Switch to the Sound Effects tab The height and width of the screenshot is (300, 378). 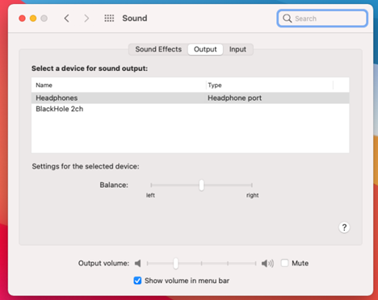click(158, 49)
